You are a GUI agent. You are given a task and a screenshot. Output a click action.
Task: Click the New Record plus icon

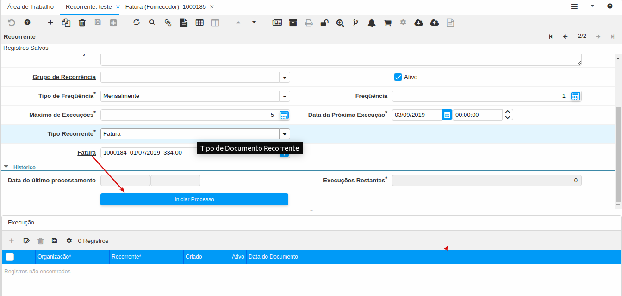click(x=50, y=23)
